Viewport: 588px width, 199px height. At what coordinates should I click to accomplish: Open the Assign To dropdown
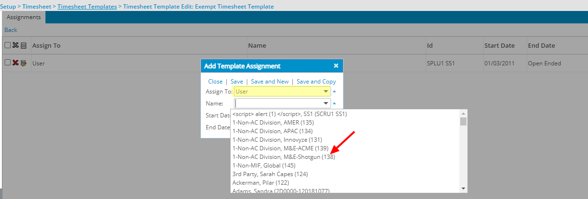(282, 92)
